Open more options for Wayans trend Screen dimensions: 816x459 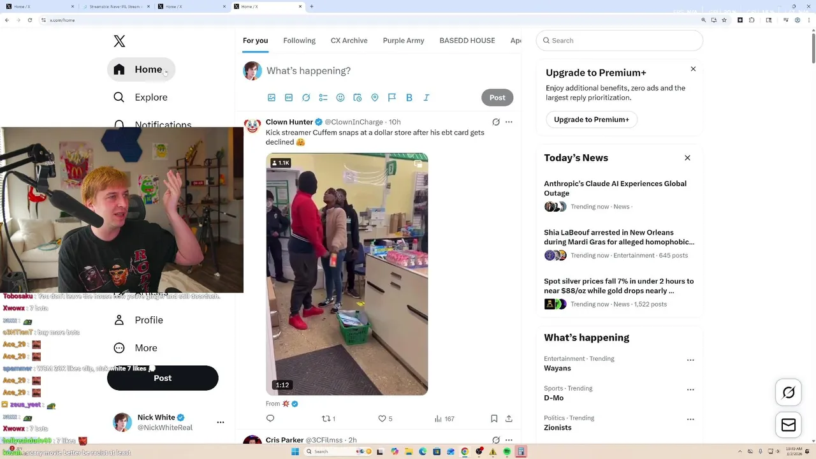(690, 360)
